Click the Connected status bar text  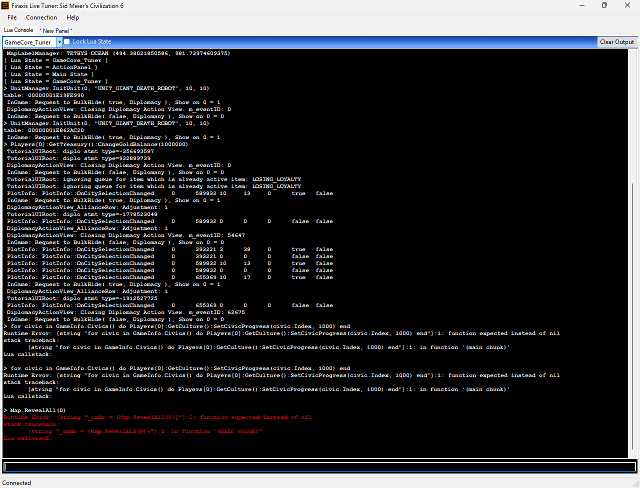[16, 483]
